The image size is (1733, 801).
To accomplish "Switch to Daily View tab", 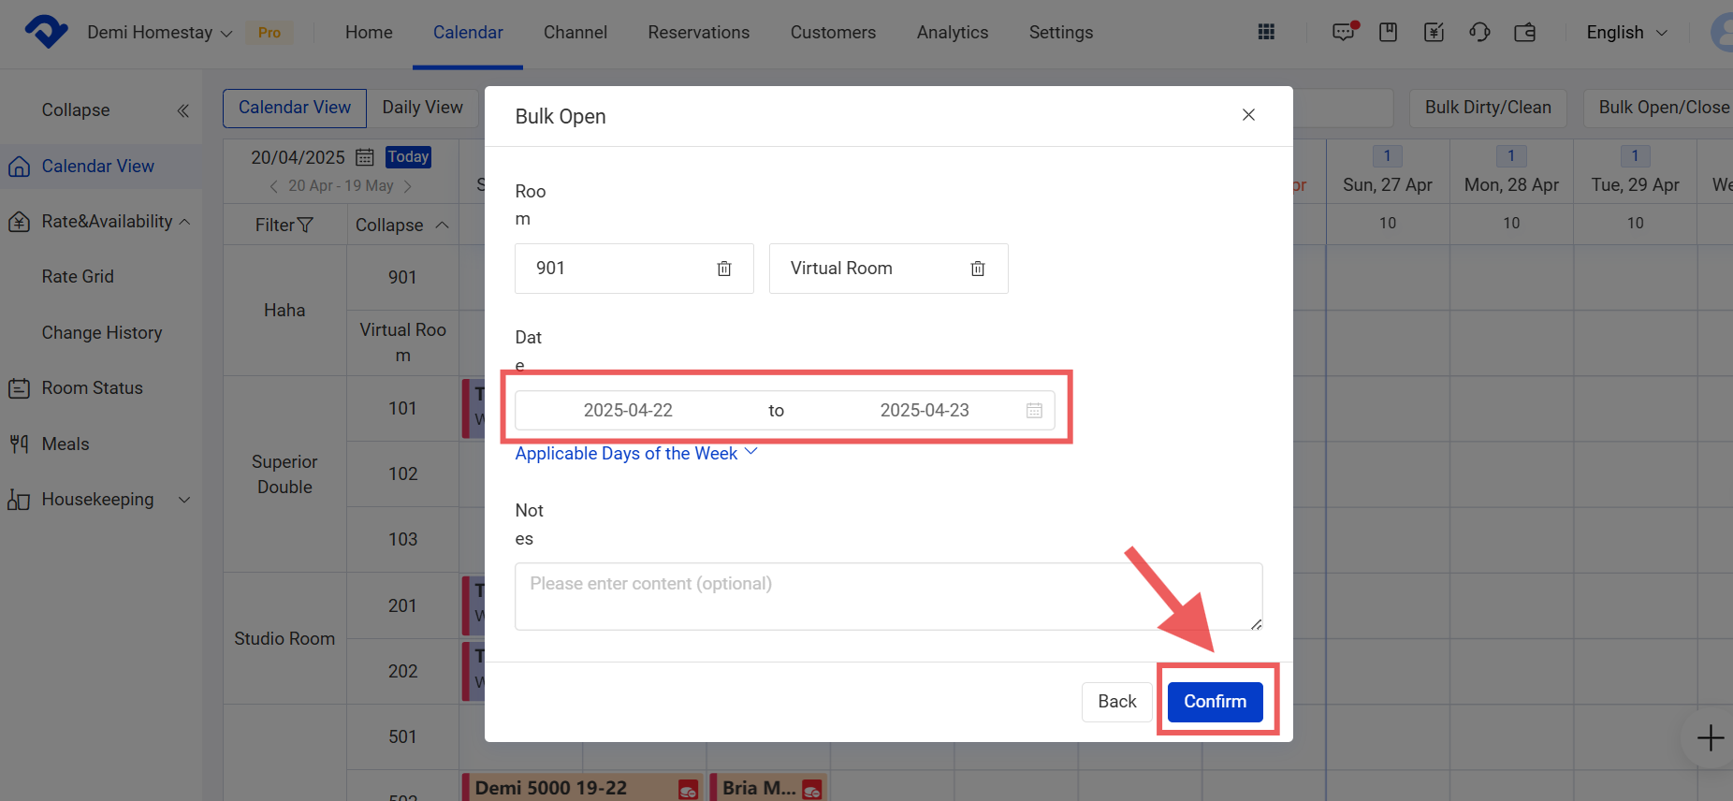I will coord(422,108).
